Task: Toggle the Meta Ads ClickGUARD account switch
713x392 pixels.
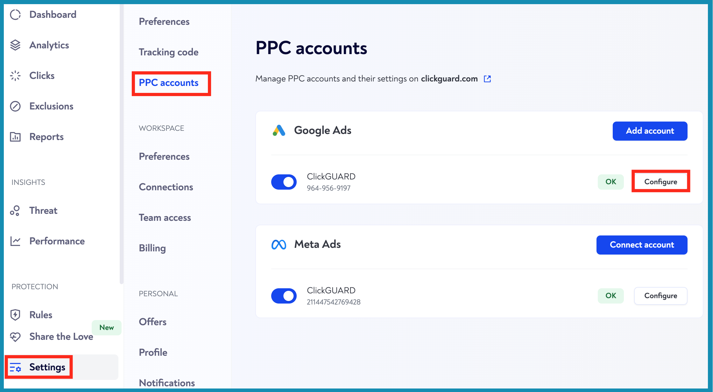Action: (284, 296)
